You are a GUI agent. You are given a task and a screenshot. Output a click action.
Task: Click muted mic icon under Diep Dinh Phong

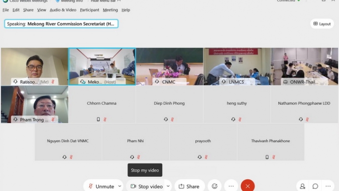click(x=172, y=119)
